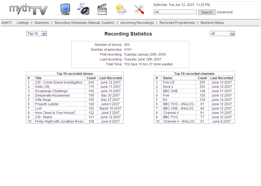The image size is (261, 186).
Task: Open Recording Schedules
Action: [71, 23]
